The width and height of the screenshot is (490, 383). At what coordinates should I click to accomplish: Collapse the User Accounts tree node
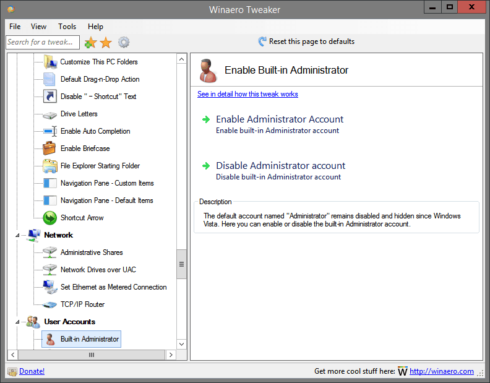click(x=17, y=322)
